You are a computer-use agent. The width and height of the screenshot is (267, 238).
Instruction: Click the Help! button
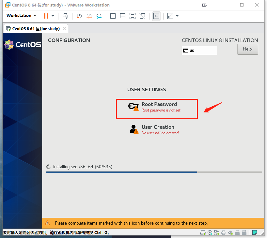[248, 49]
